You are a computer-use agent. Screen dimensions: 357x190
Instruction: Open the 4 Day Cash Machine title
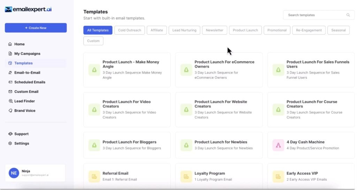pos(305,142)
